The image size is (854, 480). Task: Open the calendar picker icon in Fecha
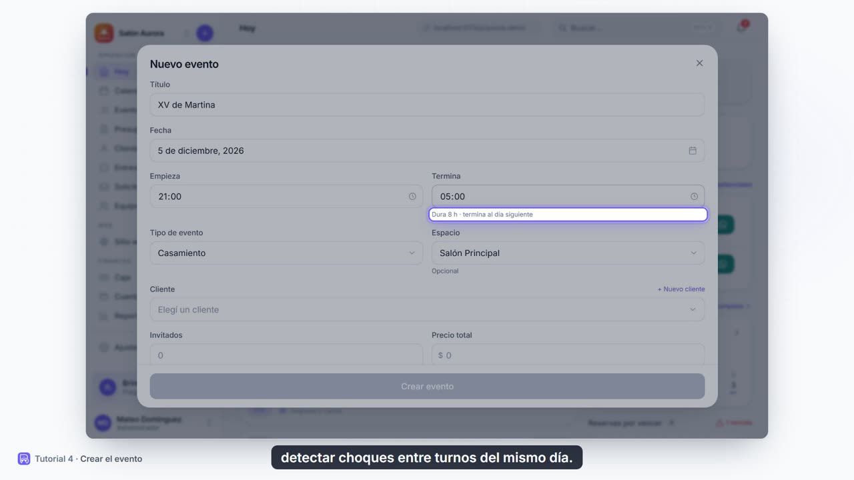[693, 151]
